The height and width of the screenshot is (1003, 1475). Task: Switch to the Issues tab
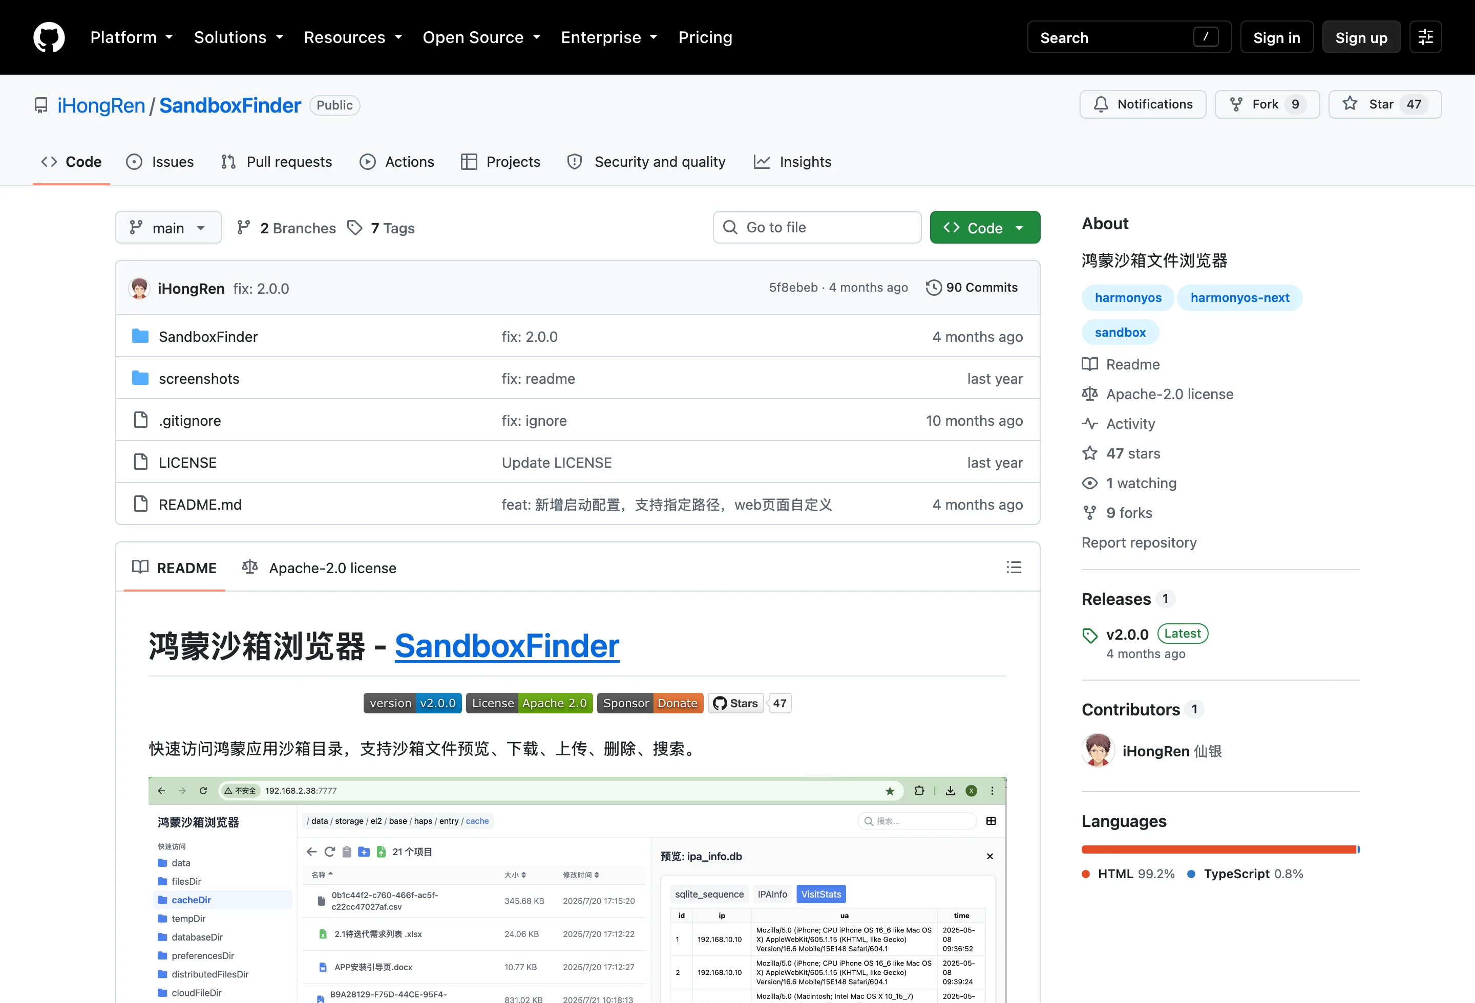160,162
